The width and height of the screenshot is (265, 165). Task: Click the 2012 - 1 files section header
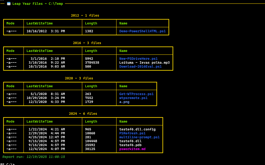tap(85, 15)
